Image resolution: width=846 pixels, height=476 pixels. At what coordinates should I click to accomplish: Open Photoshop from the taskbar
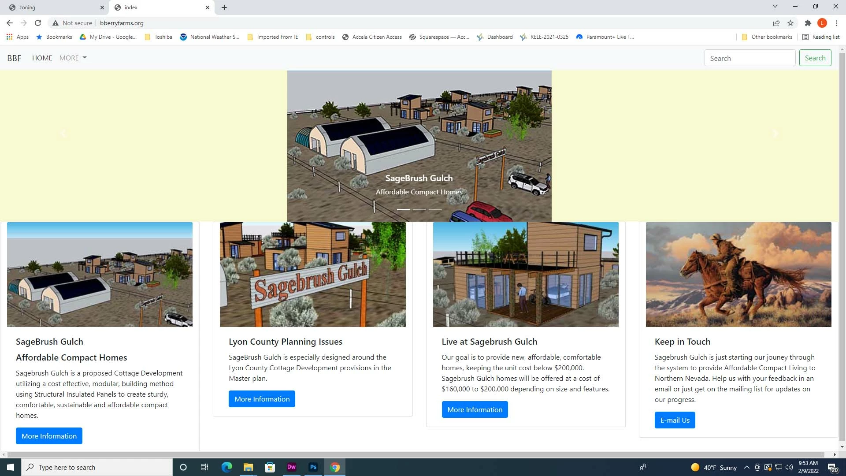point(313,467)
